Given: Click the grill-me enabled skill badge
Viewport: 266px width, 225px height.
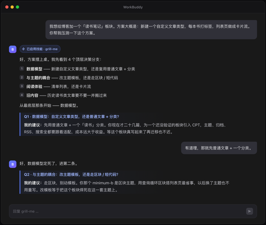Looking at the screenshot, I should click(40, 49).
